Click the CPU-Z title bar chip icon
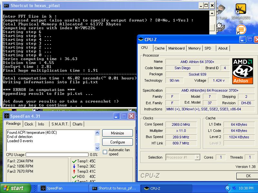Image resolution: width=258 pixels, height=193 pixels. coord(141,39)
